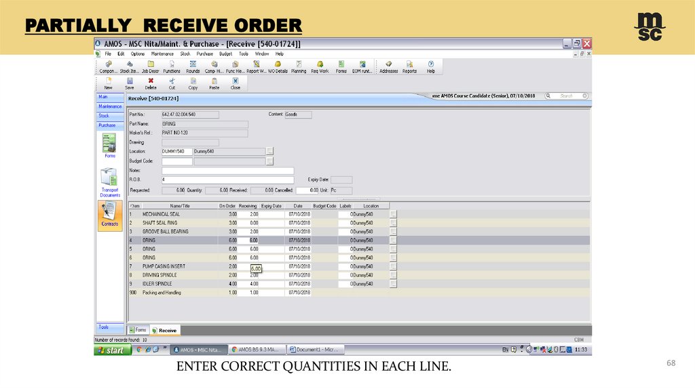
Task: Click location button for MECHANICAL SEAL row
Action: point(393,214)
